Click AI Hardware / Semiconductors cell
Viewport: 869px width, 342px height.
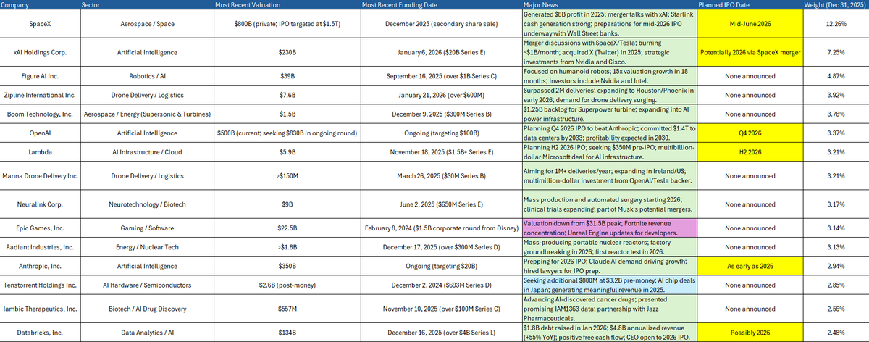[x=148, y=285]
